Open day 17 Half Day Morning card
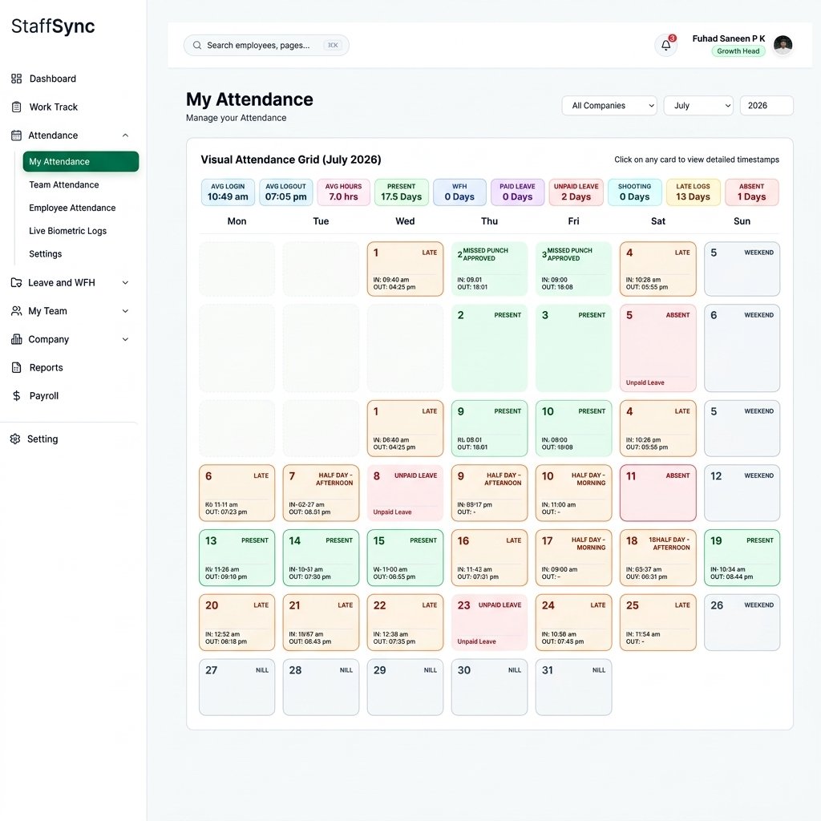The height and width of the screenshot is (821, 821). click(x=574, y=558)
